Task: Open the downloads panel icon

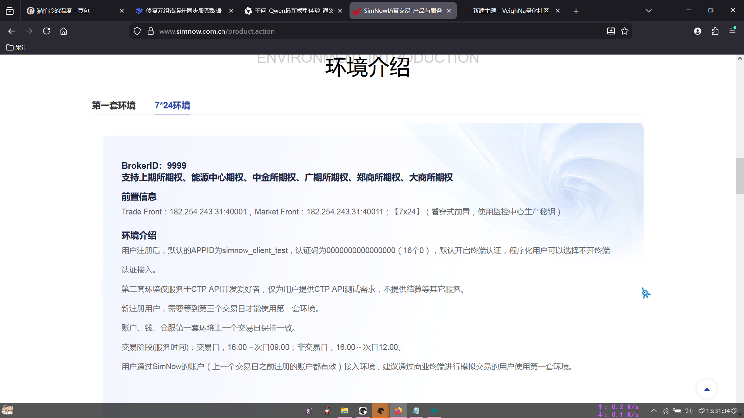Action: click(x=611, y=31)
